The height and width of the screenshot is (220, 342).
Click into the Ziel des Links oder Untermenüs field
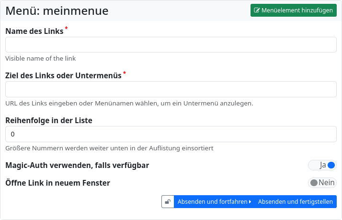(171, 89)
